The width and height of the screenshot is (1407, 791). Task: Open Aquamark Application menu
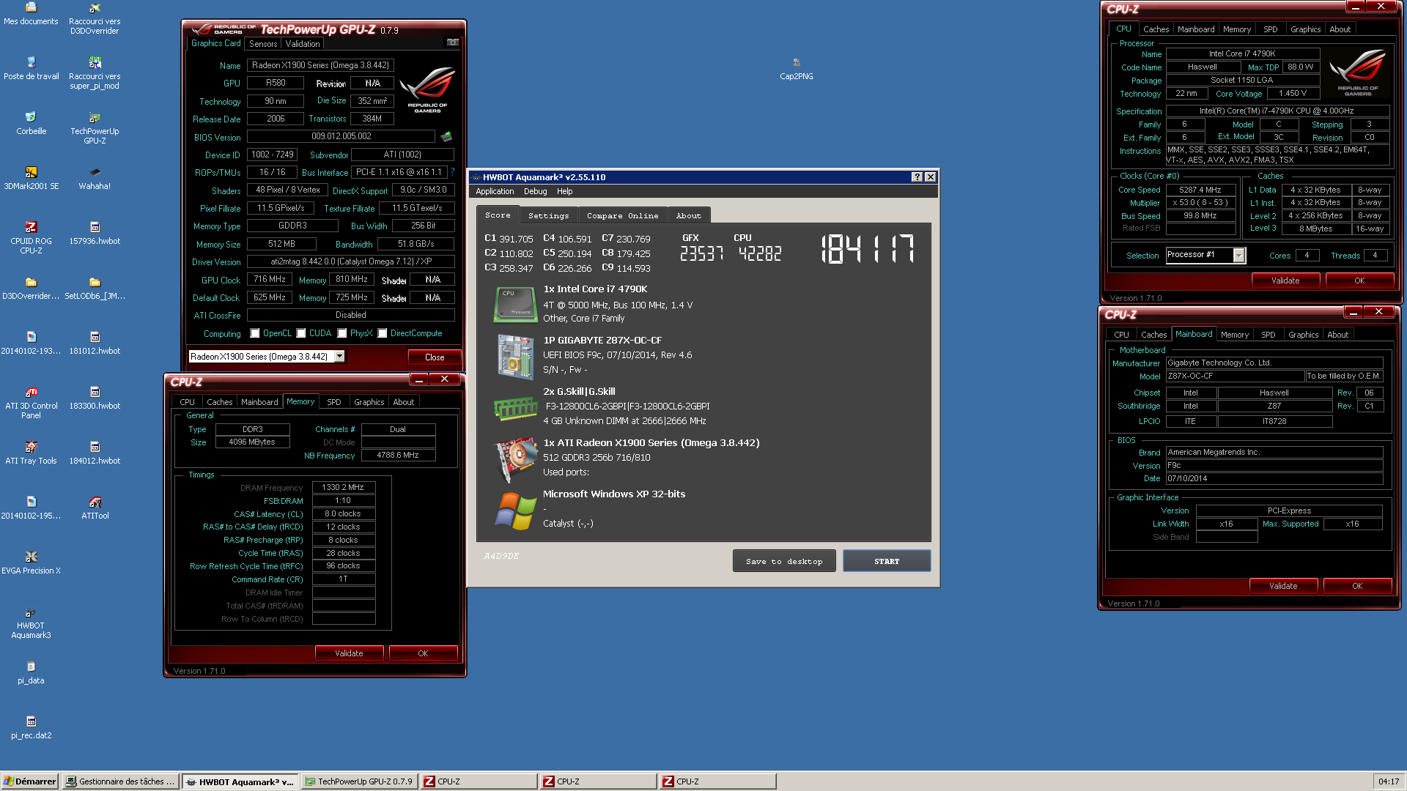(495, 191)
